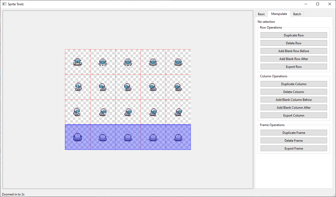Screen dimensions: 336x197
Task: Select third sprite frame in top row
Action: (x=128, y=62)
